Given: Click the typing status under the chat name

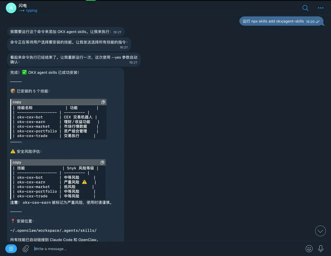Looking at the screenshot, I should [x=28, y=11].
